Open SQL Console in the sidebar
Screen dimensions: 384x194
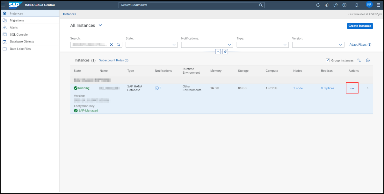click(18, 34)
